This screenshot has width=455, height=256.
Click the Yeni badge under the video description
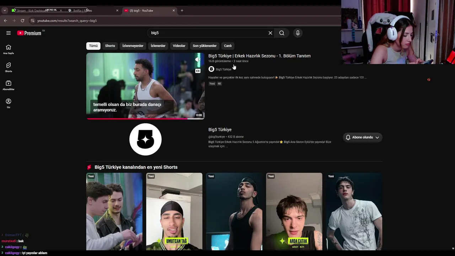(x=212, y=84)
